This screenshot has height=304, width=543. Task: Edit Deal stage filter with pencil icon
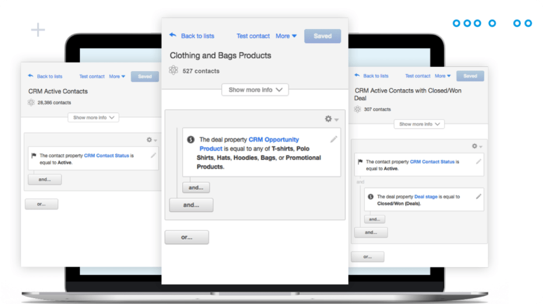pos(478,196)
